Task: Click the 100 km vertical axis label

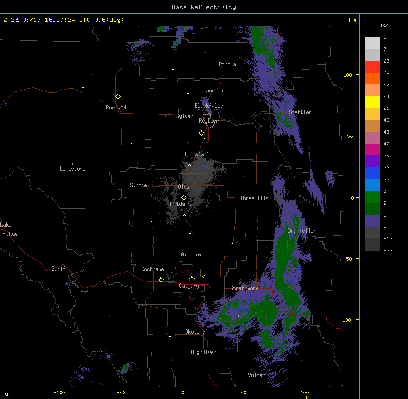Action: (x=347, y=75)
